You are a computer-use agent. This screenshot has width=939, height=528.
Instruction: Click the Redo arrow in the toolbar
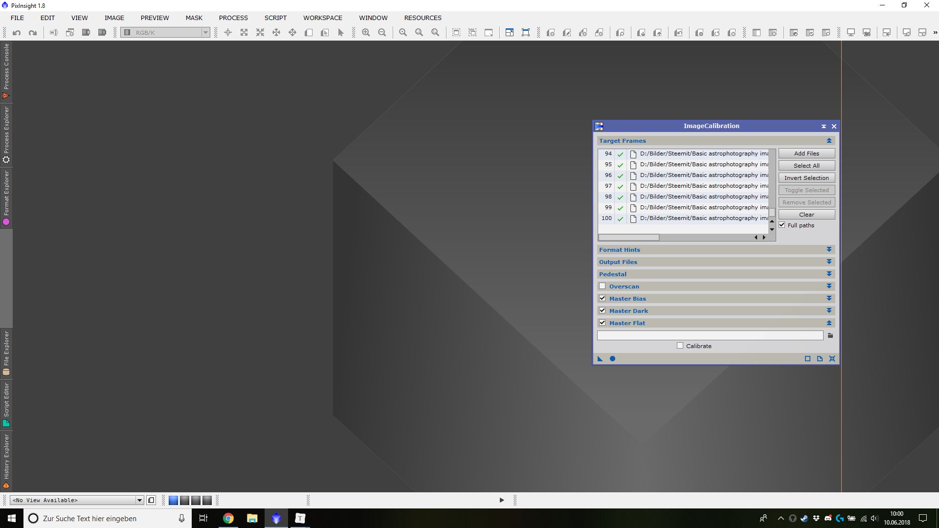[x=33, y=33]
